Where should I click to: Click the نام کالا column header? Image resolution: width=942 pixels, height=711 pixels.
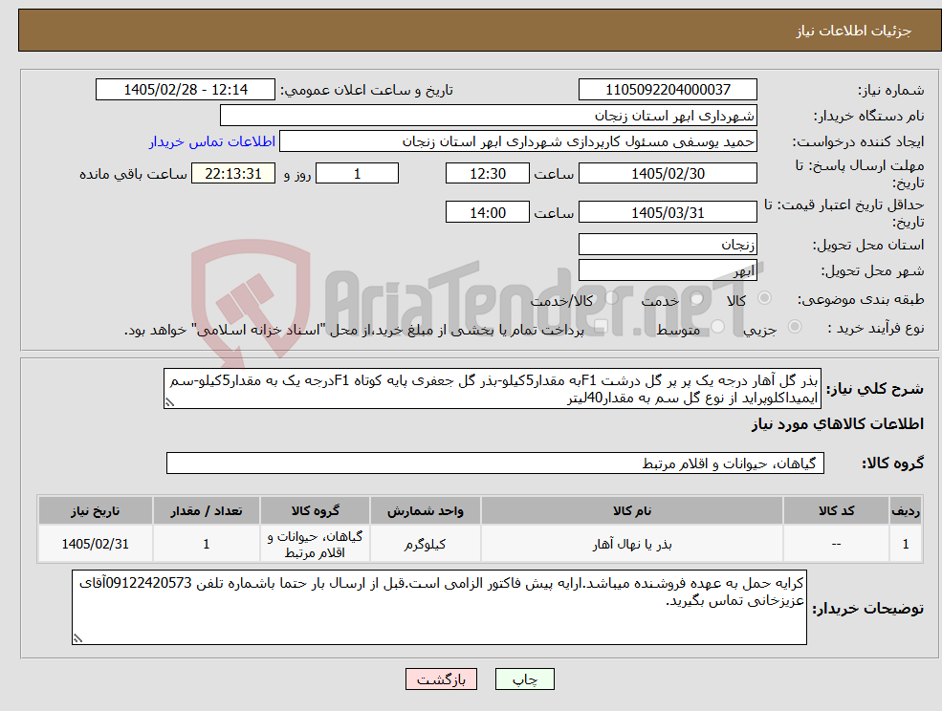click(632, 510)
